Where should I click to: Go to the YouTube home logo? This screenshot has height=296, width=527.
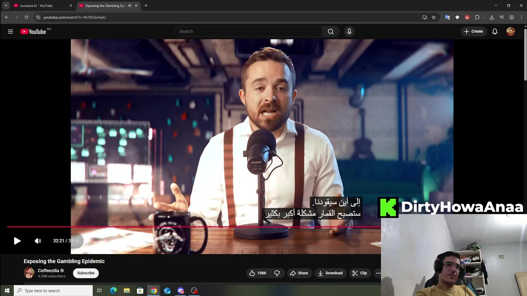(33, 32)
